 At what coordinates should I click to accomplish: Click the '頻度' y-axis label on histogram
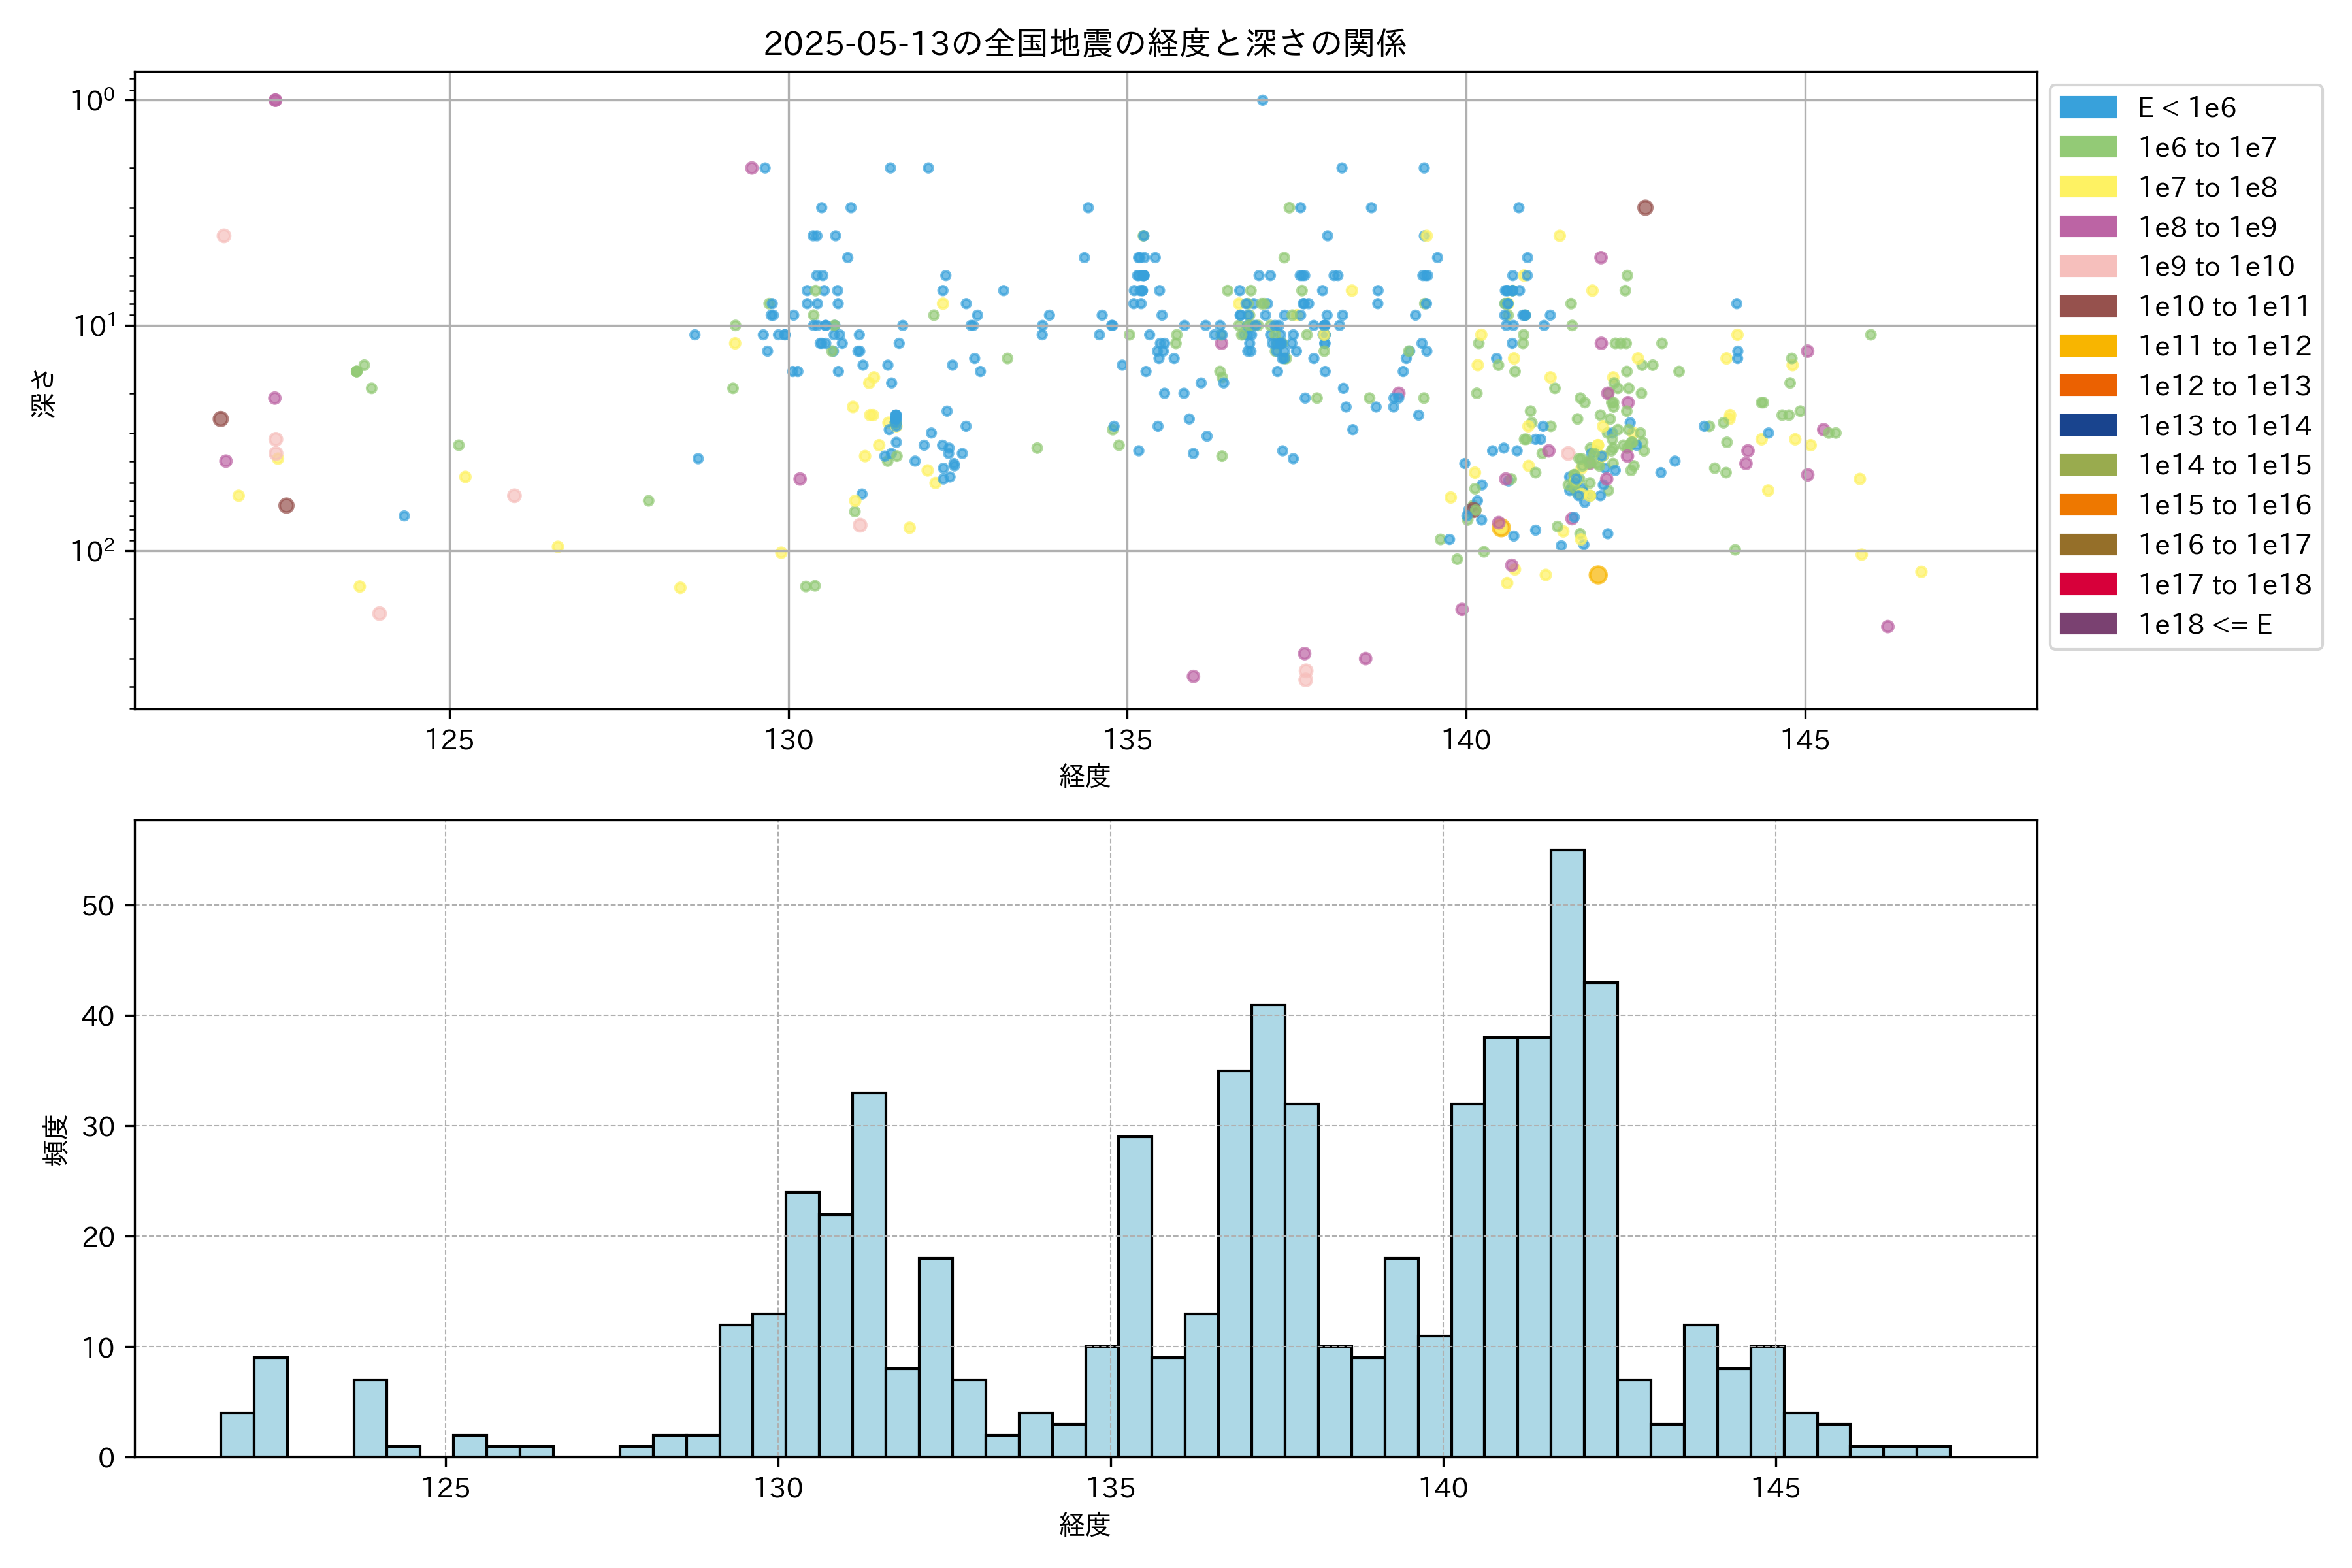tap(56, 1140)
